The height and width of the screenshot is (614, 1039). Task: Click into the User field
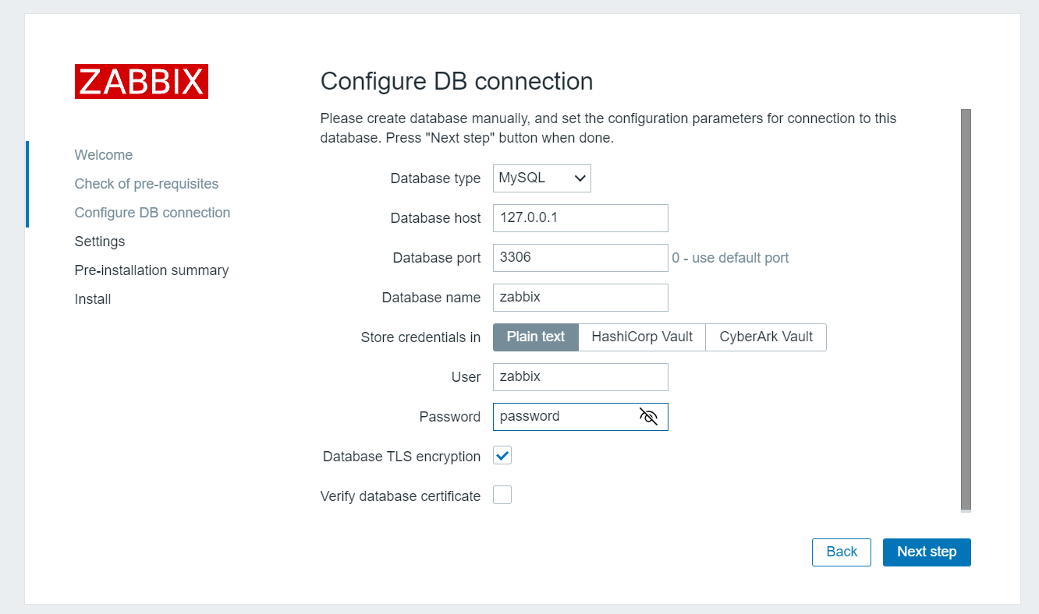coord(580,376)
